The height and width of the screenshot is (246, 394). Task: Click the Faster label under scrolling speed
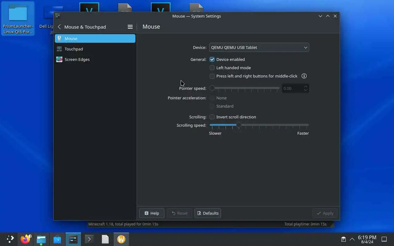tap(303, 133)
